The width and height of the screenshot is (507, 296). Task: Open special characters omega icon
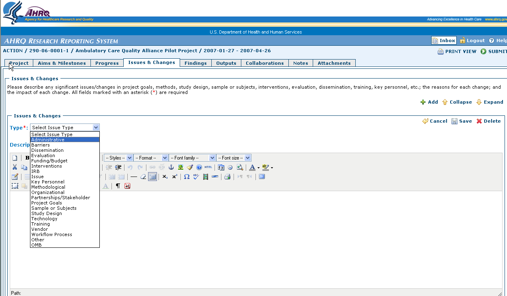click(187, 177)
